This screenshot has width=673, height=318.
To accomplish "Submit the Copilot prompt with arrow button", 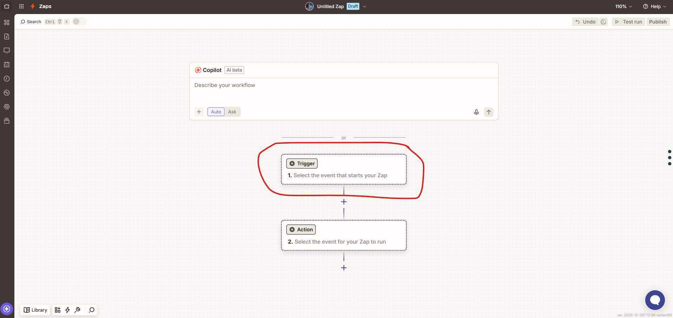I will [489, 112].
